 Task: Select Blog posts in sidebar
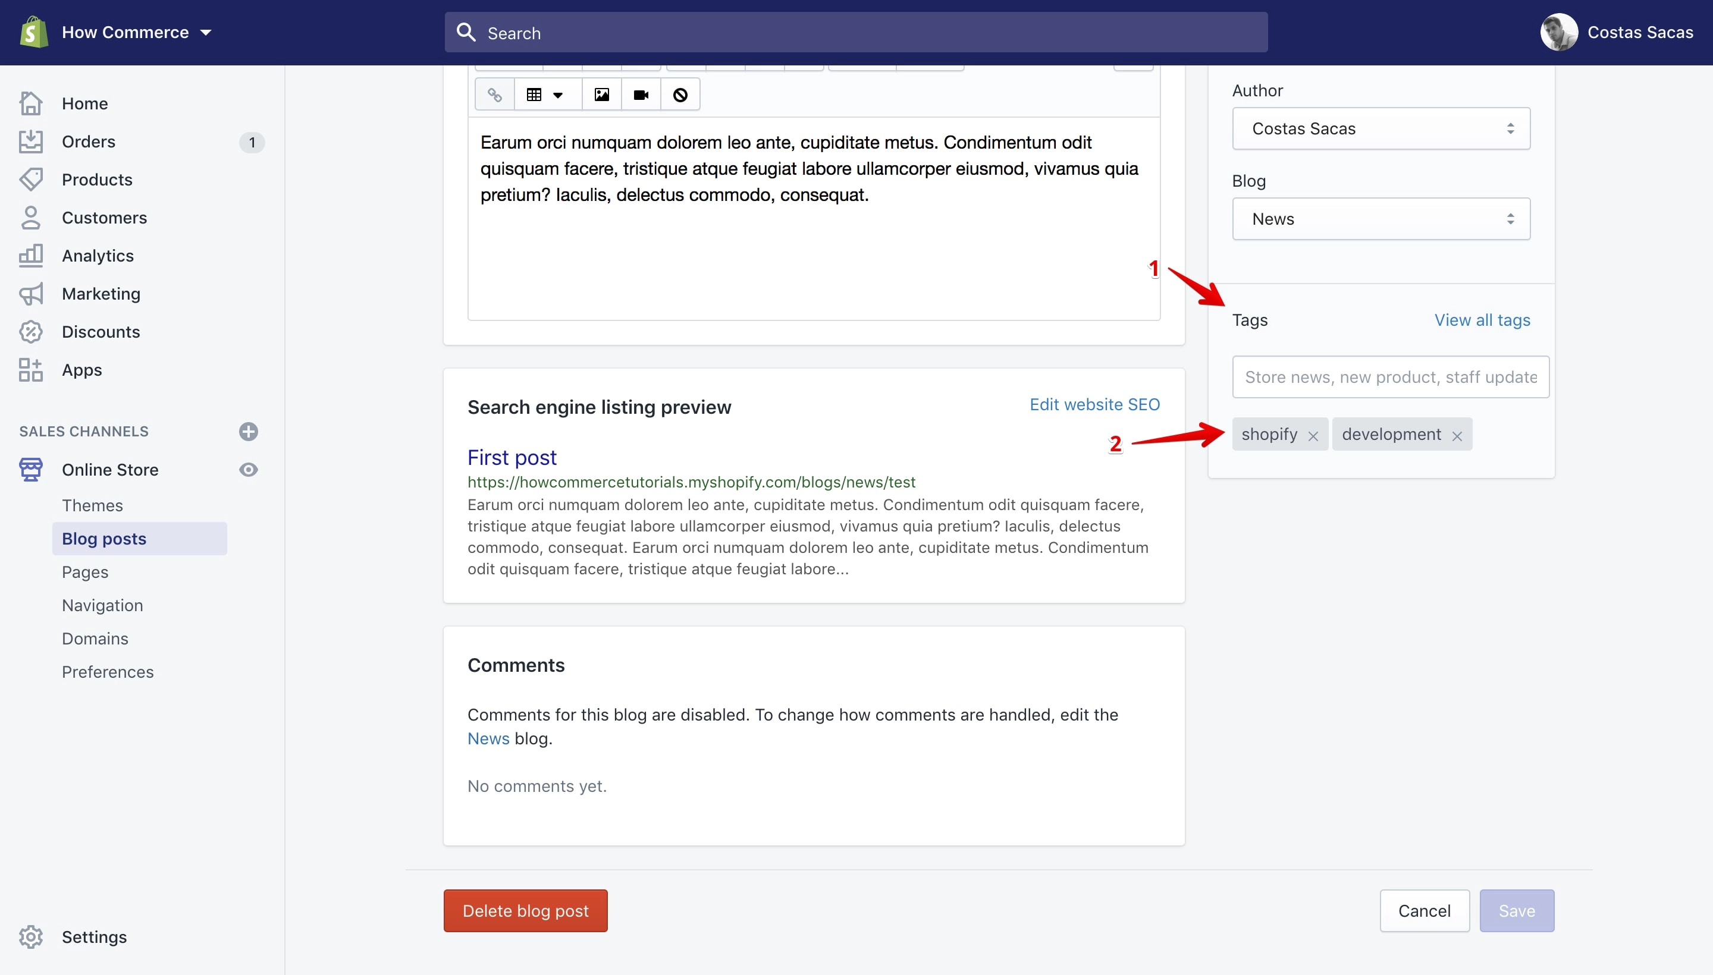point(139,539)
